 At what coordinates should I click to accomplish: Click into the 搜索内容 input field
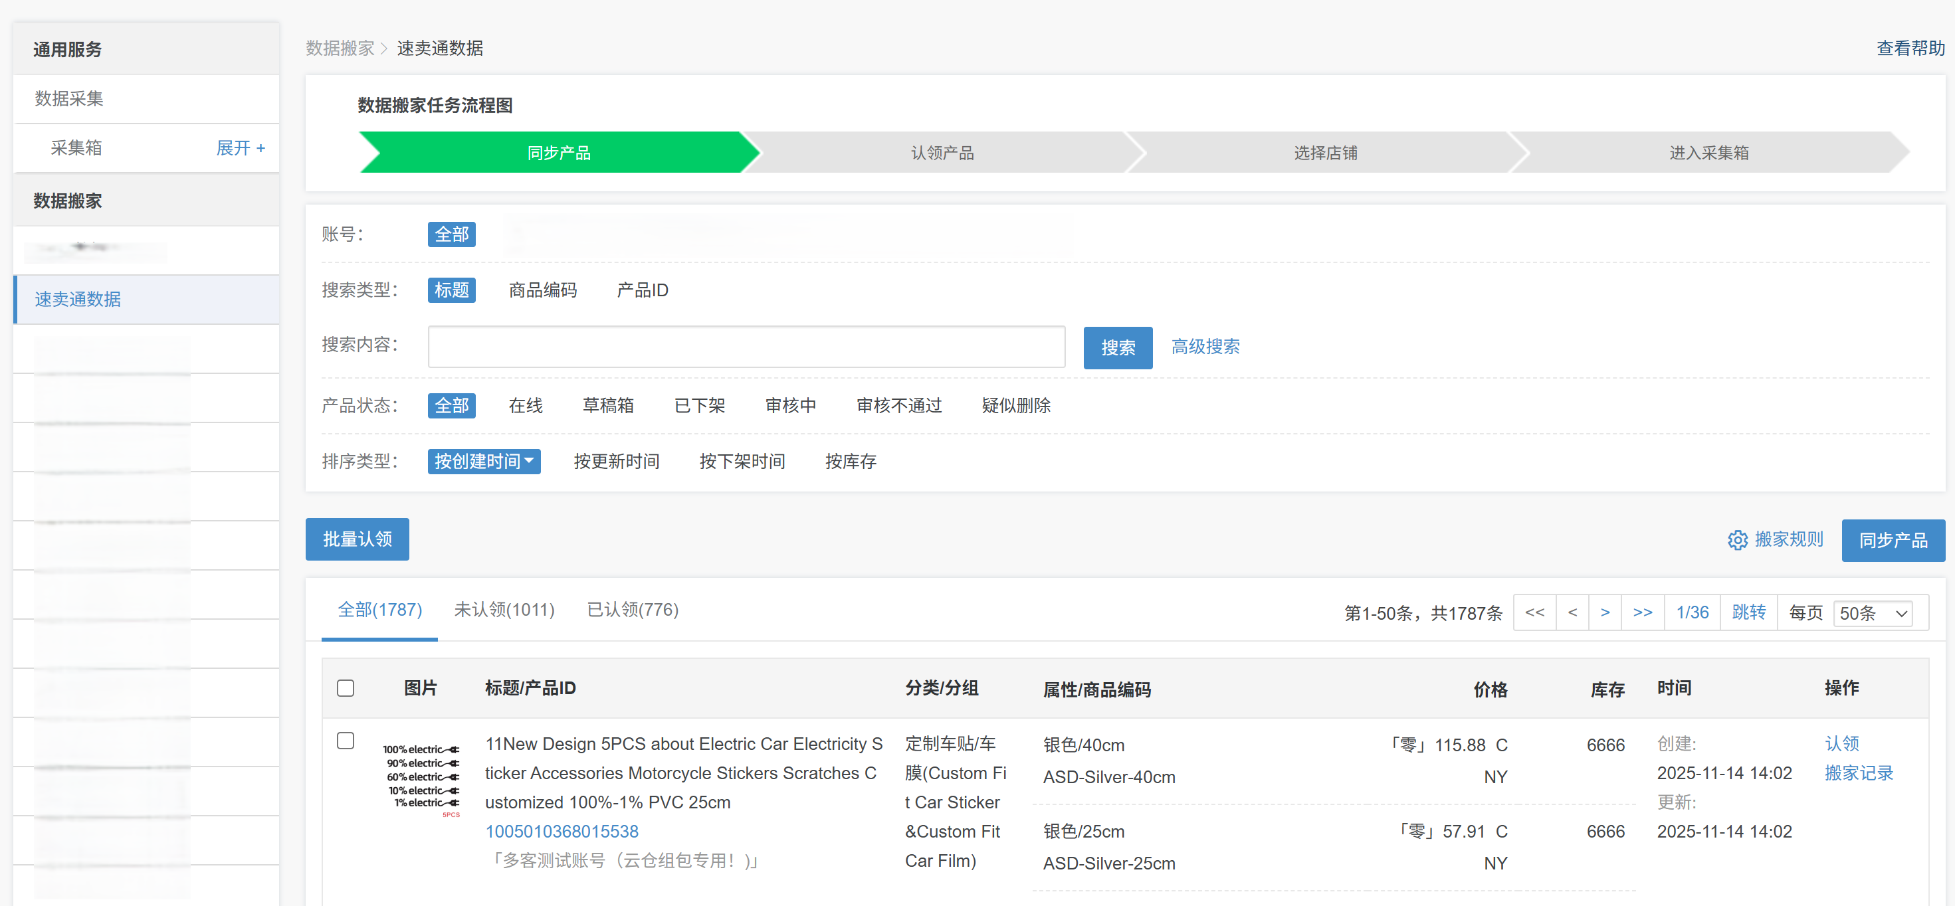coord(746,347)
